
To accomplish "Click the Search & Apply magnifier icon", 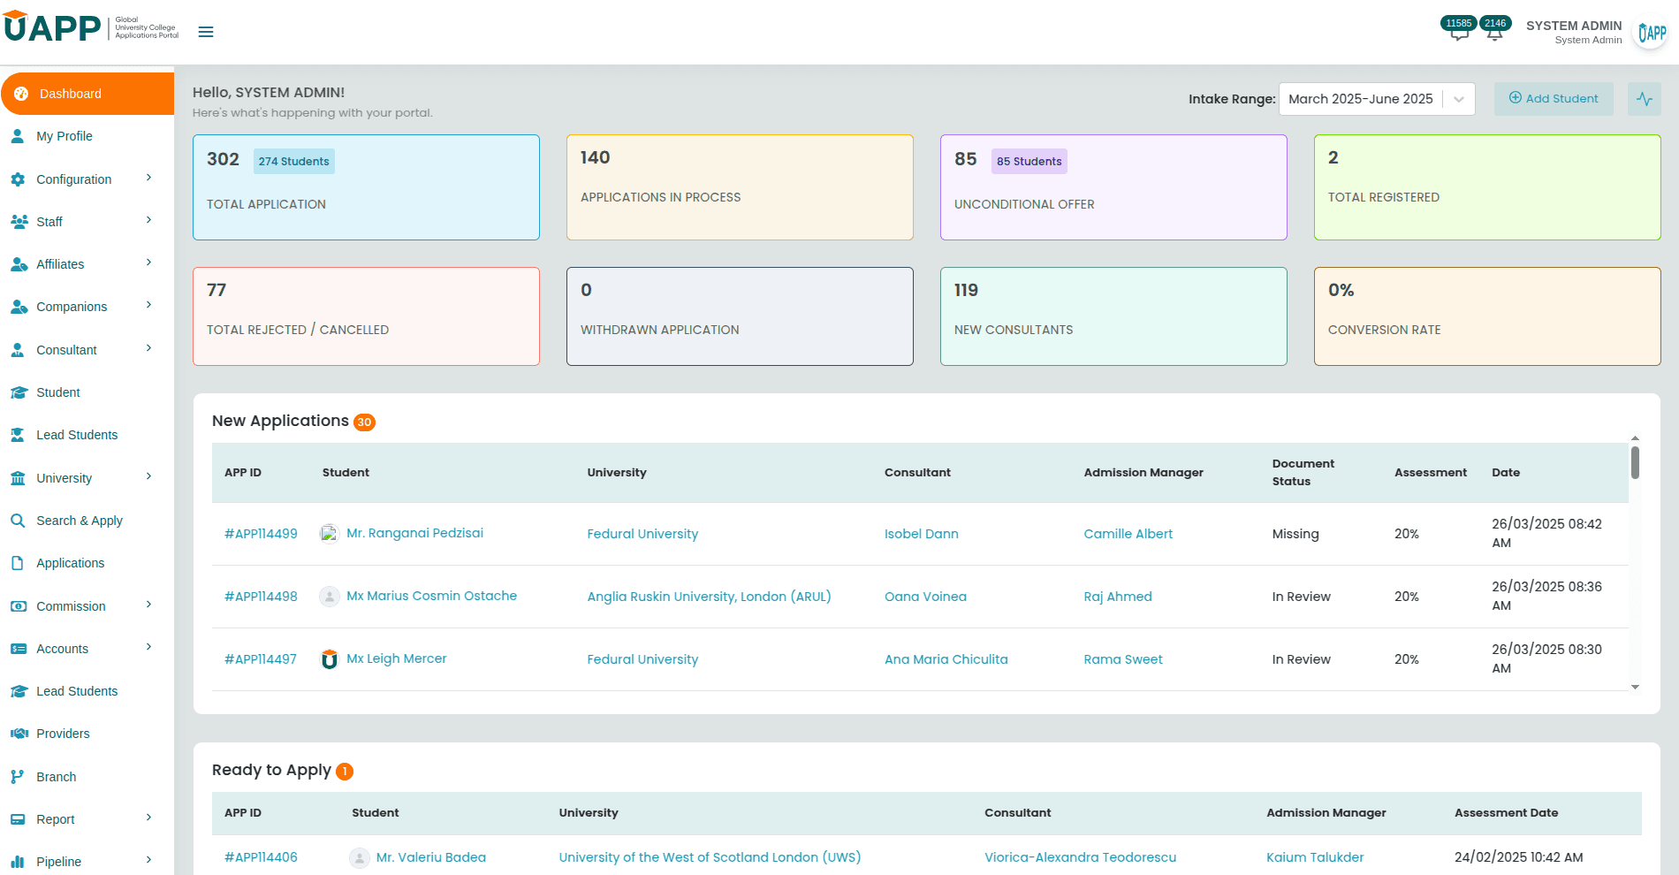I will [18, 521].
